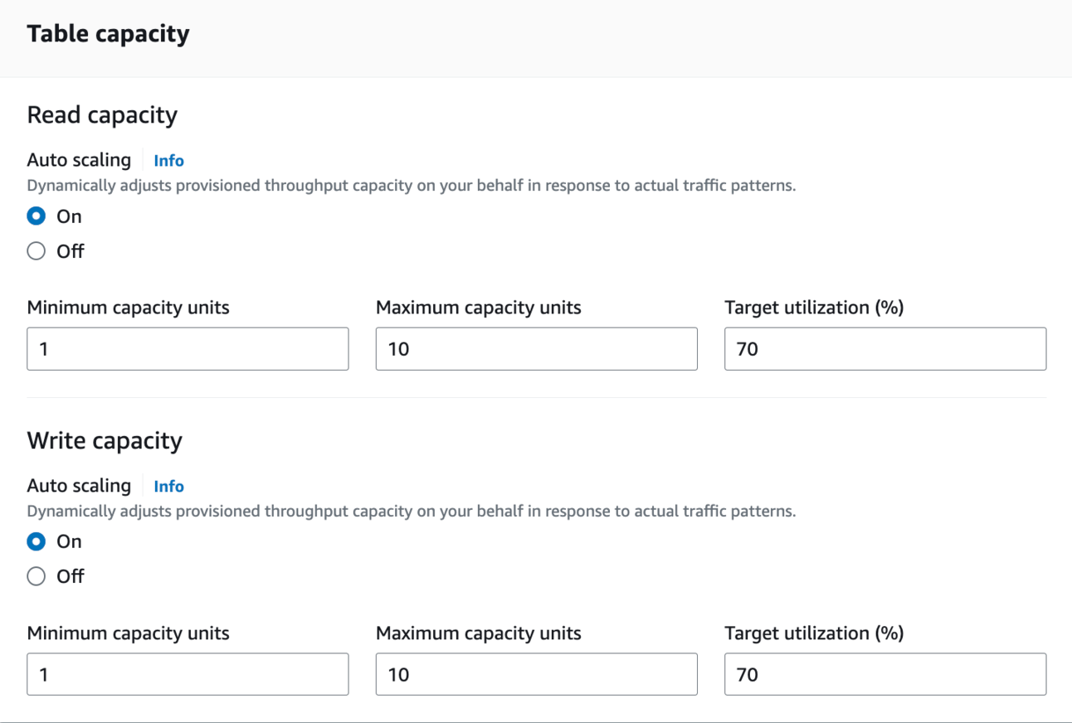1072x723 pixels.
Task: Enable Write capacity auto scaling On radio
Action: click(x=37, y=541)
